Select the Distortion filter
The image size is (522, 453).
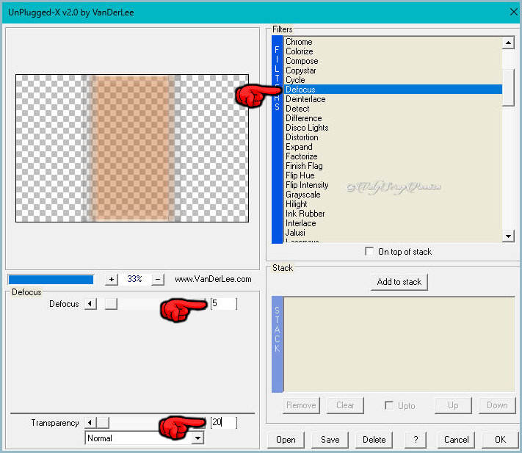(394, 137)
